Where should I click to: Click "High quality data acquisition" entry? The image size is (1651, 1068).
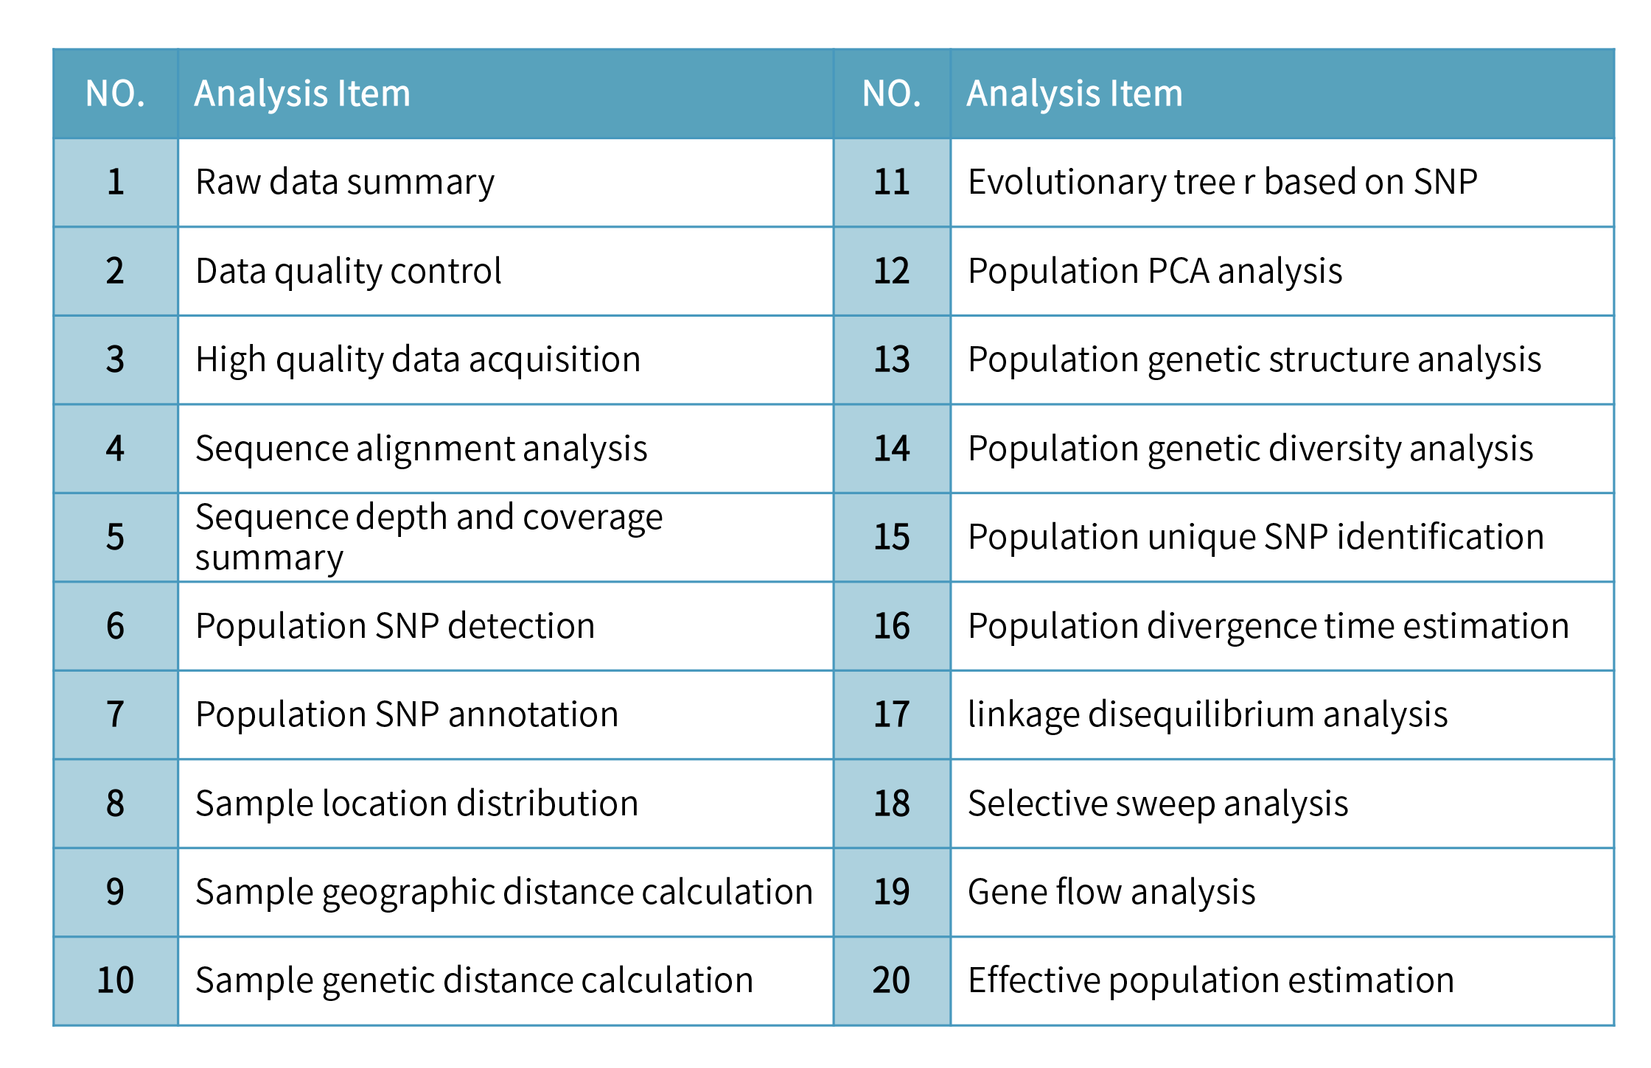[x=418, y=360]
